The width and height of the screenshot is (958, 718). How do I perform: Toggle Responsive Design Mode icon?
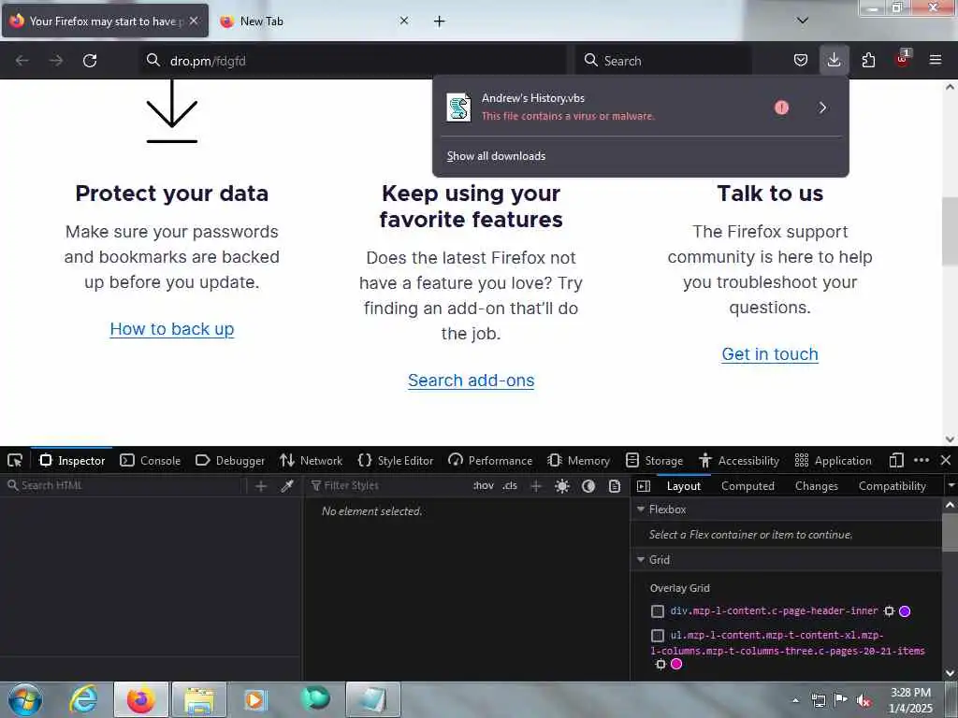[896, 460]
